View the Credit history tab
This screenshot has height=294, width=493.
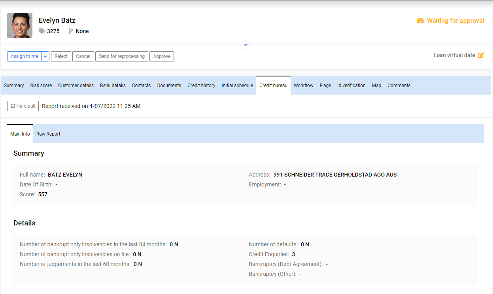point(201,86)
